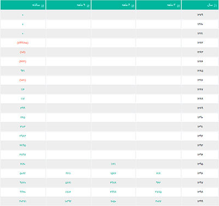Click the annual value in the 1394 row
The image size is (219, 206).
coord(22,155)
